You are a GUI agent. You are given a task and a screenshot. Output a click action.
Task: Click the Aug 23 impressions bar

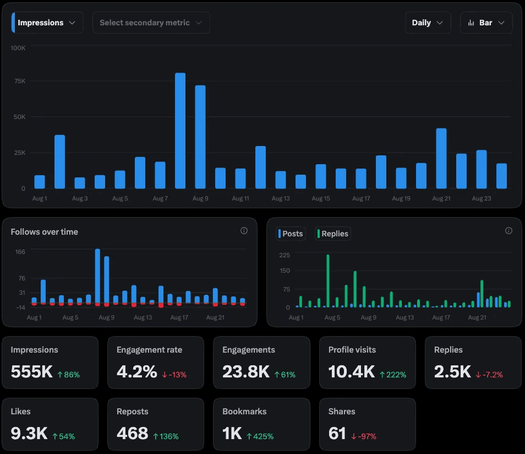(x=482, y=169)
